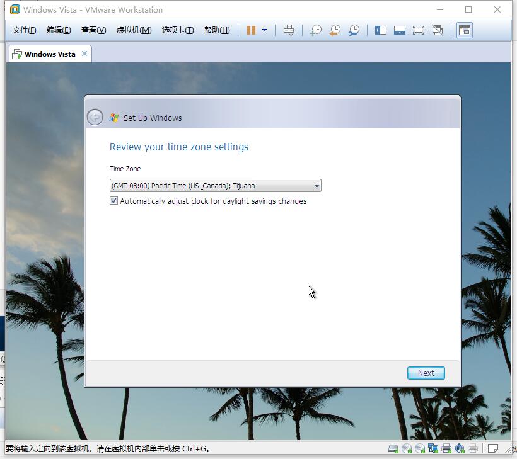Open the message log note icon
The image size is (517, 459).
493,448
